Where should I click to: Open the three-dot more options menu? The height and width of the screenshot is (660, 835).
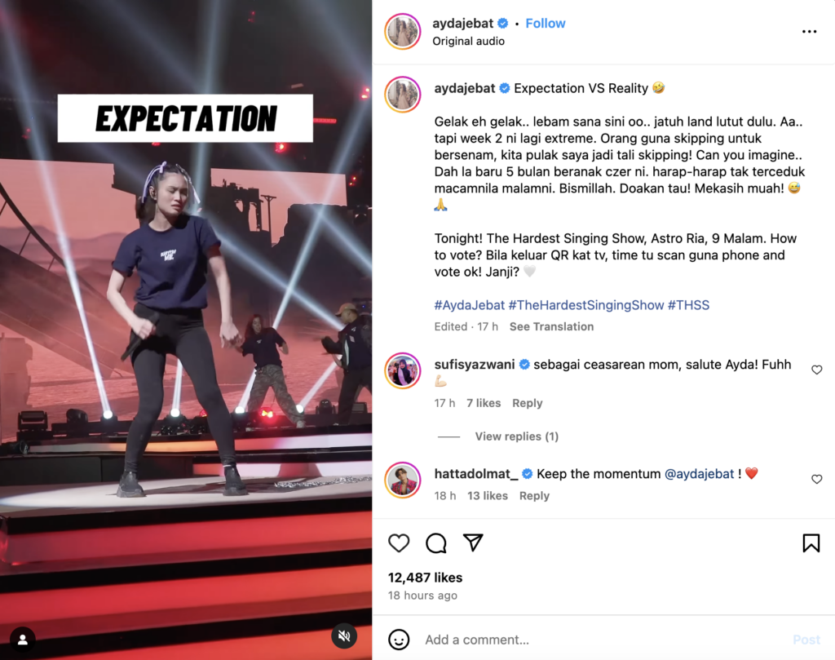(x=809, y=32)
